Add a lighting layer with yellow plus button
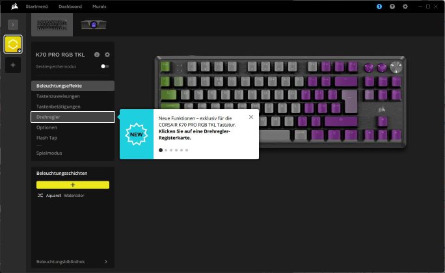The image size is (445, 273). pos(73,185)
